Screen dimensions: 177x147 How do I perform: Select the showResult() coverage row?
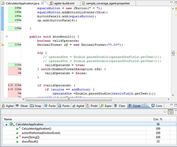click(x=89, y=142)
